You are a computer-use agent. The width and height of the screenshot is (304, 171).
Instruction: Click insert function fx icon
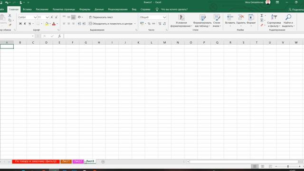[x=59, y=36]
